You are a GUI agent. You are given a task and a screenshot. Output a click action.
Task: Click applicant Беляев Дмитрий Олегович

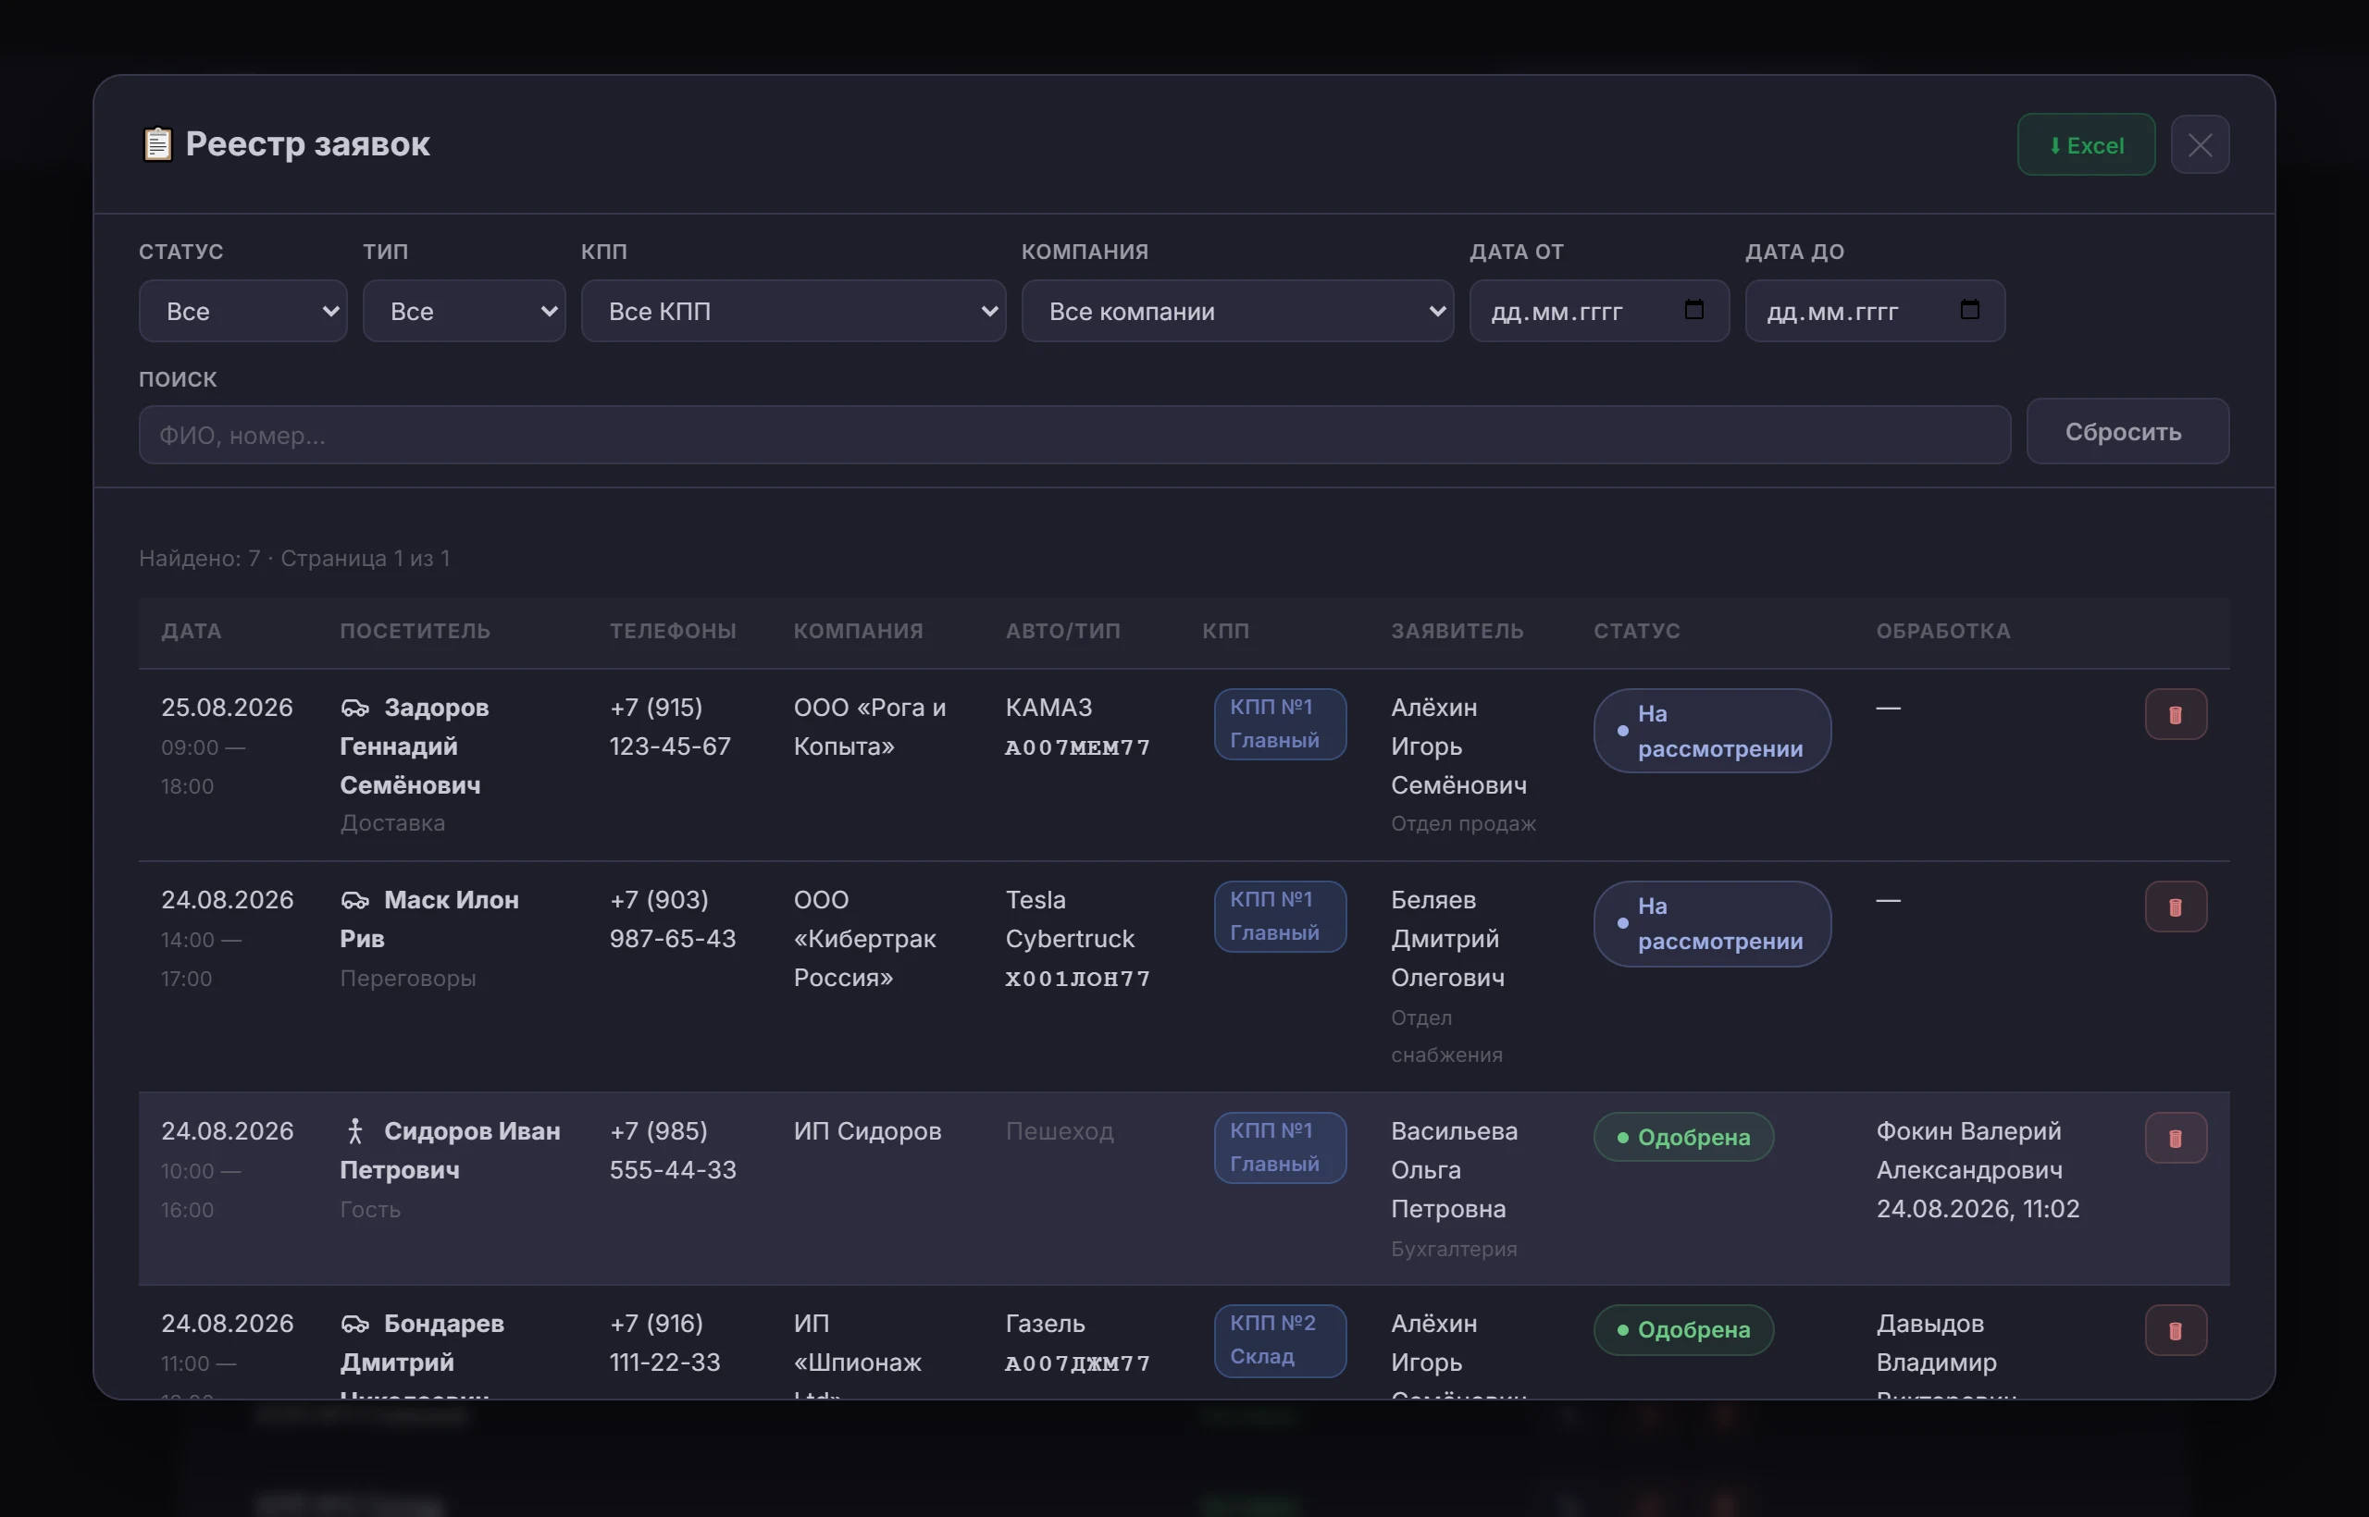(x=1446, y=939)
